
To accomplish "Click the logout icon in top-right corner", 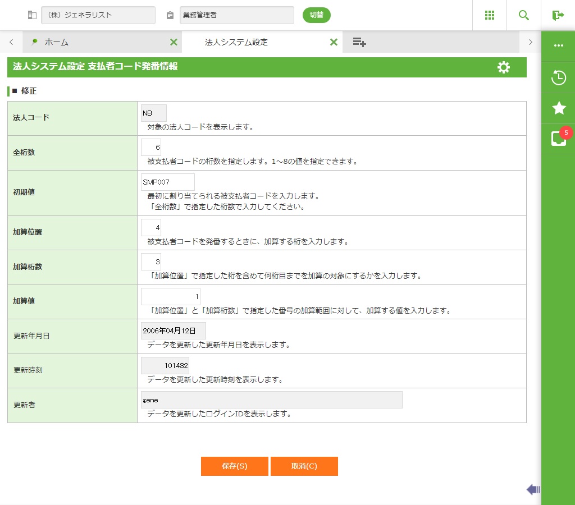I will (558, 15).
